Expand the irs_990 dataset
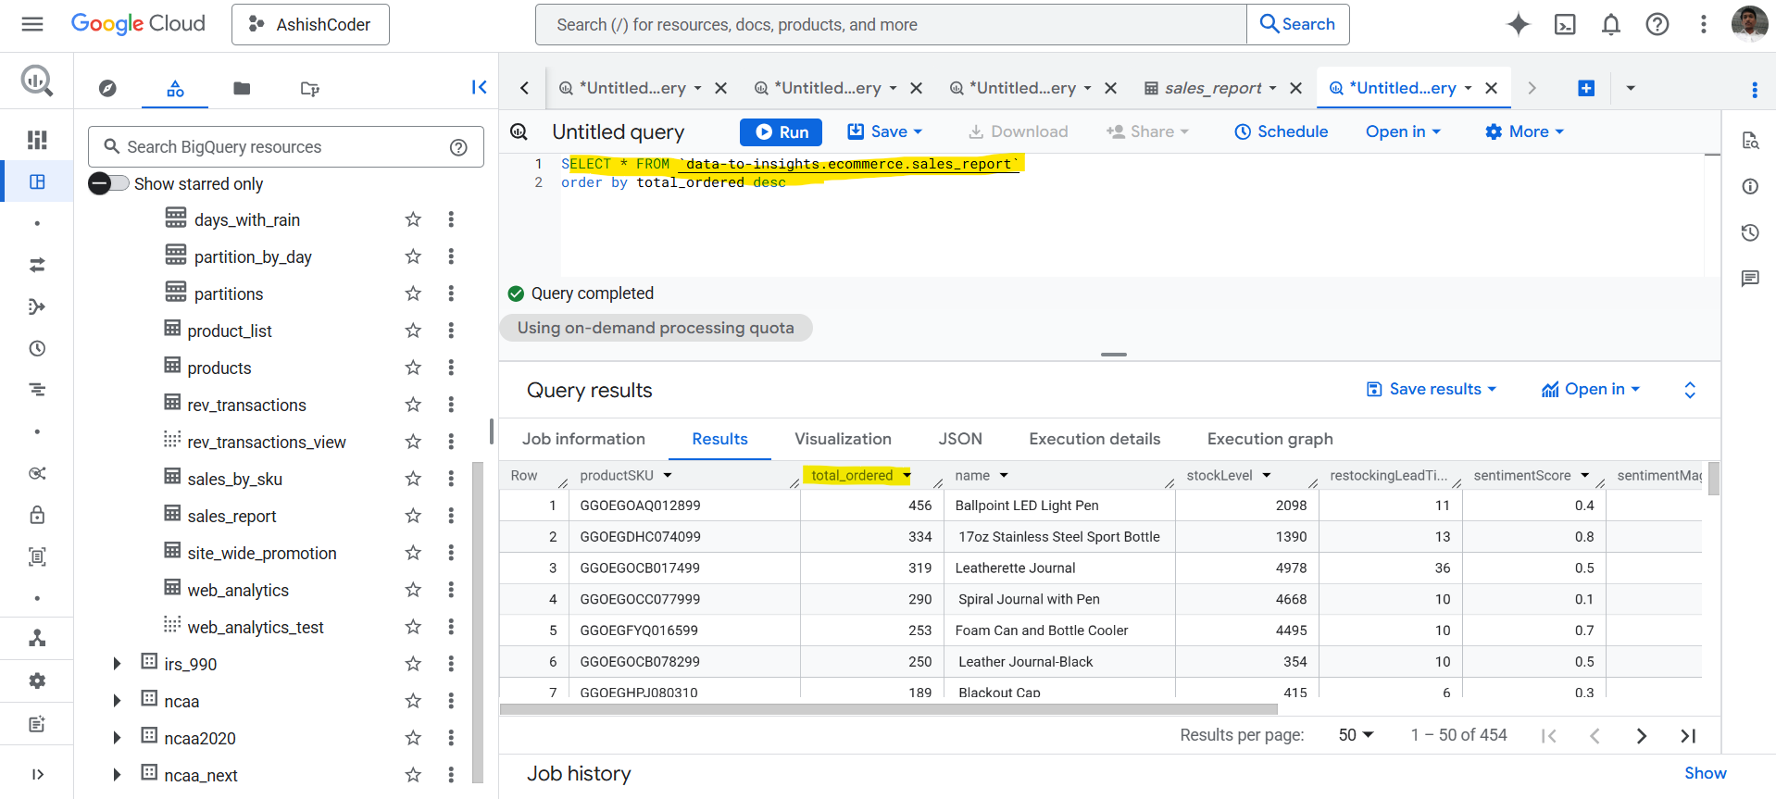This screenshot has height=799, width=1776. click(117, 664)
